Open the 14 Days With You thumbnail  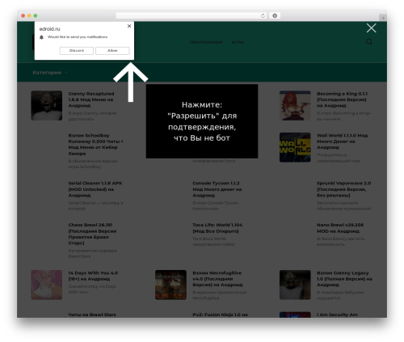(47, 285)
